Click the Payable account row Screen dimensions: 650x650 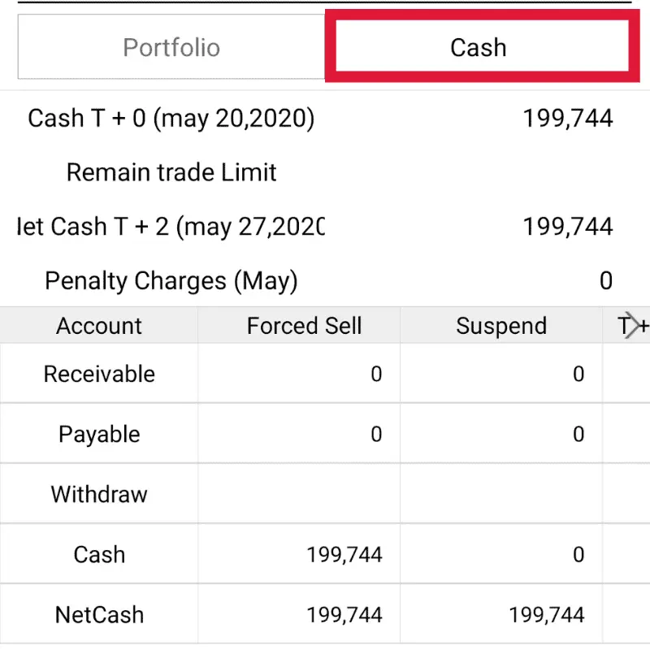pos(99,434)
